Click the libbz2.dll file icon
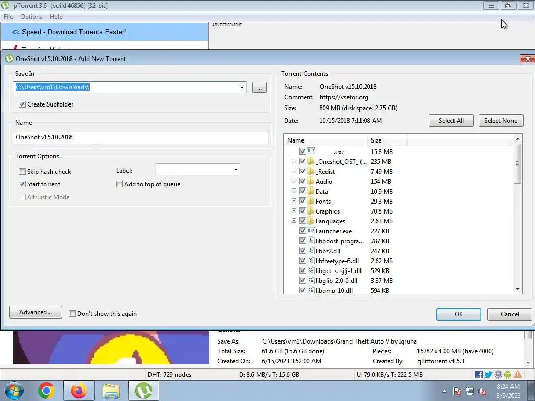The image size is (535, 401). [311, 250]
